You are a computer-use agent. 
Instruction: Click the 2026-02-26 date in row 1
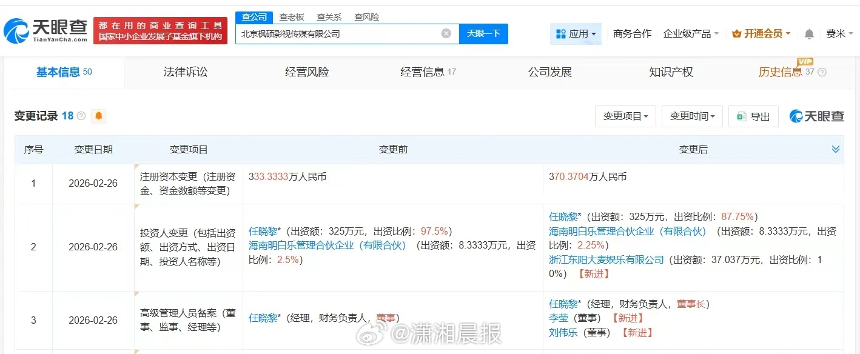(x=93, y=183)
